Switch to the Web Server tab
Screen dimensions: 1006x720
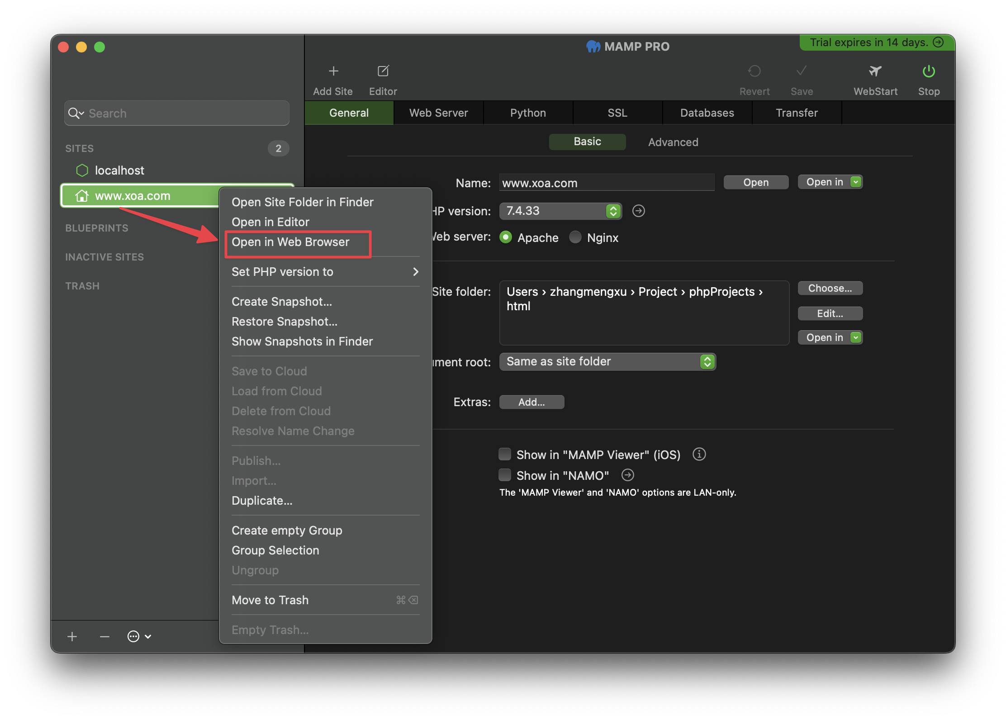tap(438, 113)
